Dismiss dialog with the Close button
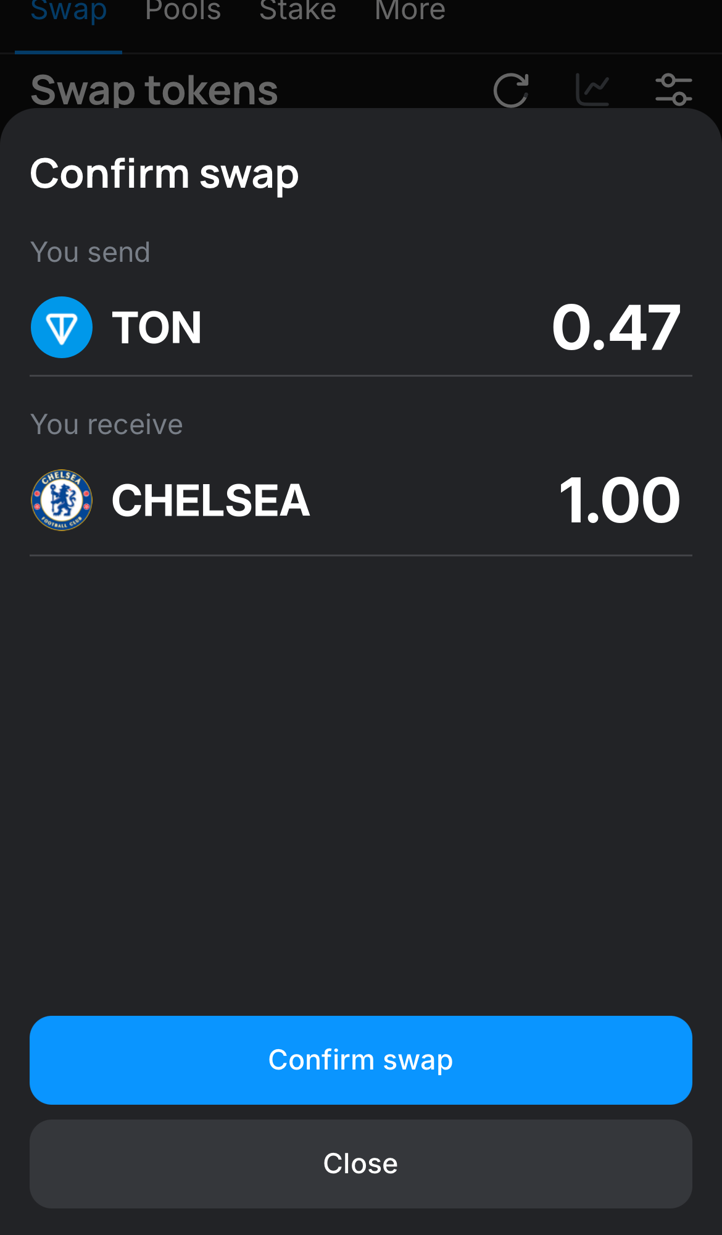 (361, 1164)
